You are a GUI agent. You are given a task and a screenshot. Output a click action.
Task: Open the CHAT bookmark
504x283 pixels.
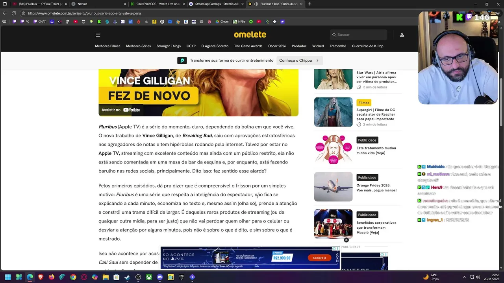tap(39, 22)
